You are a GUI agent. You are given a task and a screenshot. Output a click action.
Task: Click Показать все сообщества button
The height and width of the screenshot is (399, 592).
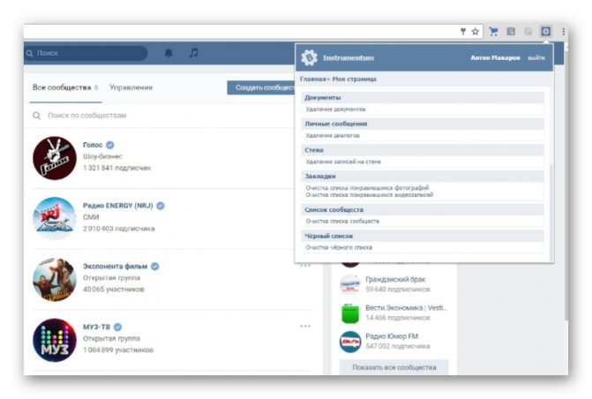click(394, 367)
